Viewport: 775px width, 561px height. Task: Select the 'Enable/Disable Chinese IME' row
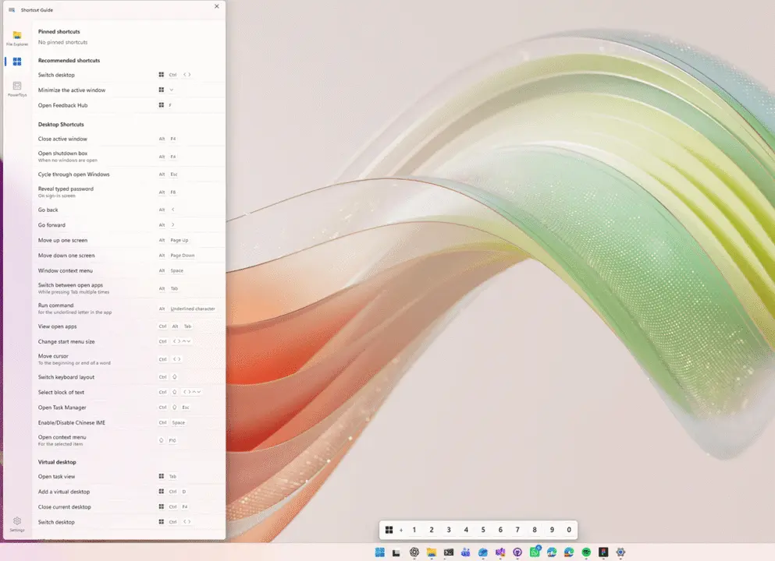tap(129, 423)
